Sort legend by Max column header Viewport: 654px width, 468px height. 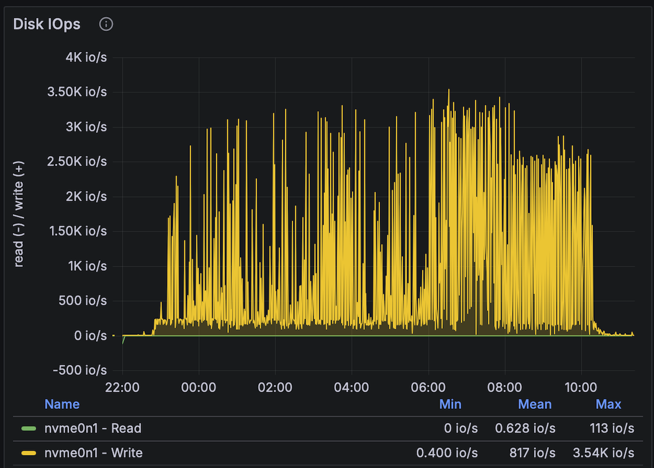[x=608, y=404]
